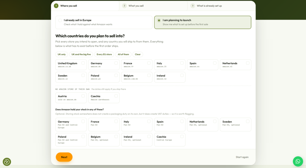Tick Czechia Central Europe stock
306x168 pixels.
pos(170,140)
